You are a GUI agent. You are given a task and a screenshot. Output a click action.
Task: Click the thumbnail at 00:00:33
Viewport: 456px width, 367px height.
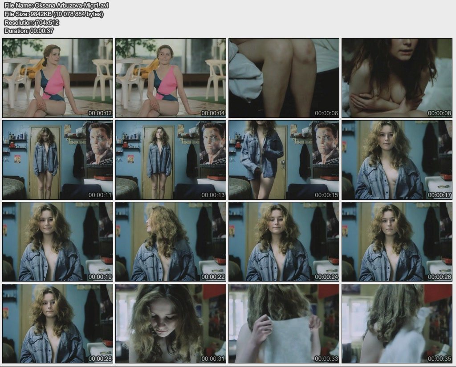pos(284,324)
